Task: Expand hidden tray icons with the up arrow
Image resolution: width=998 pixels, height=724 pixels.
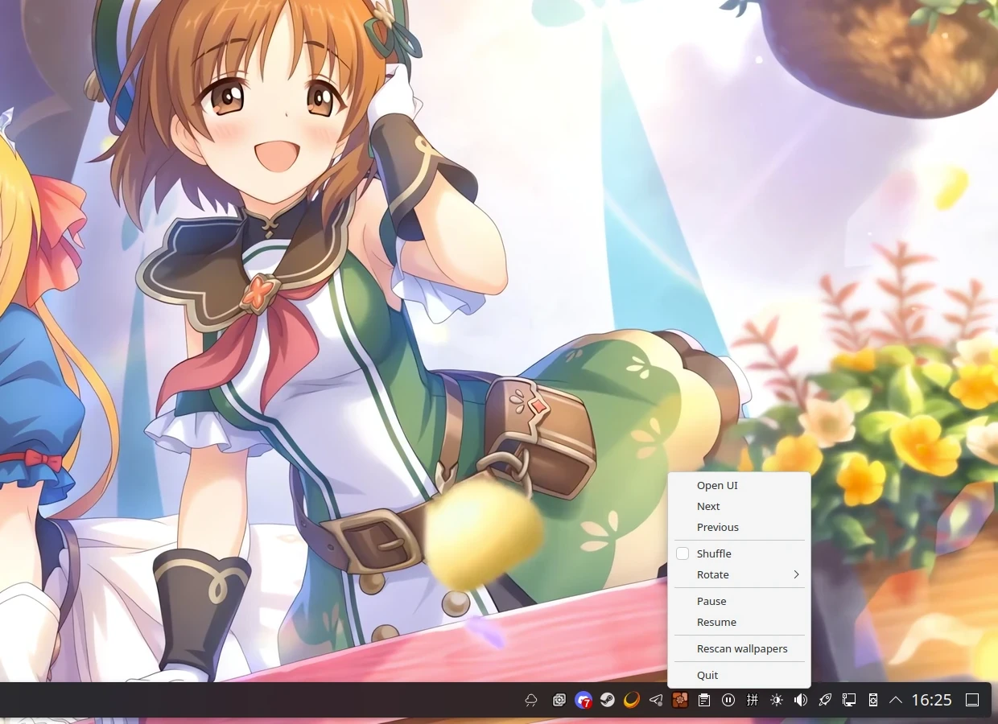Action: [896, 701]
